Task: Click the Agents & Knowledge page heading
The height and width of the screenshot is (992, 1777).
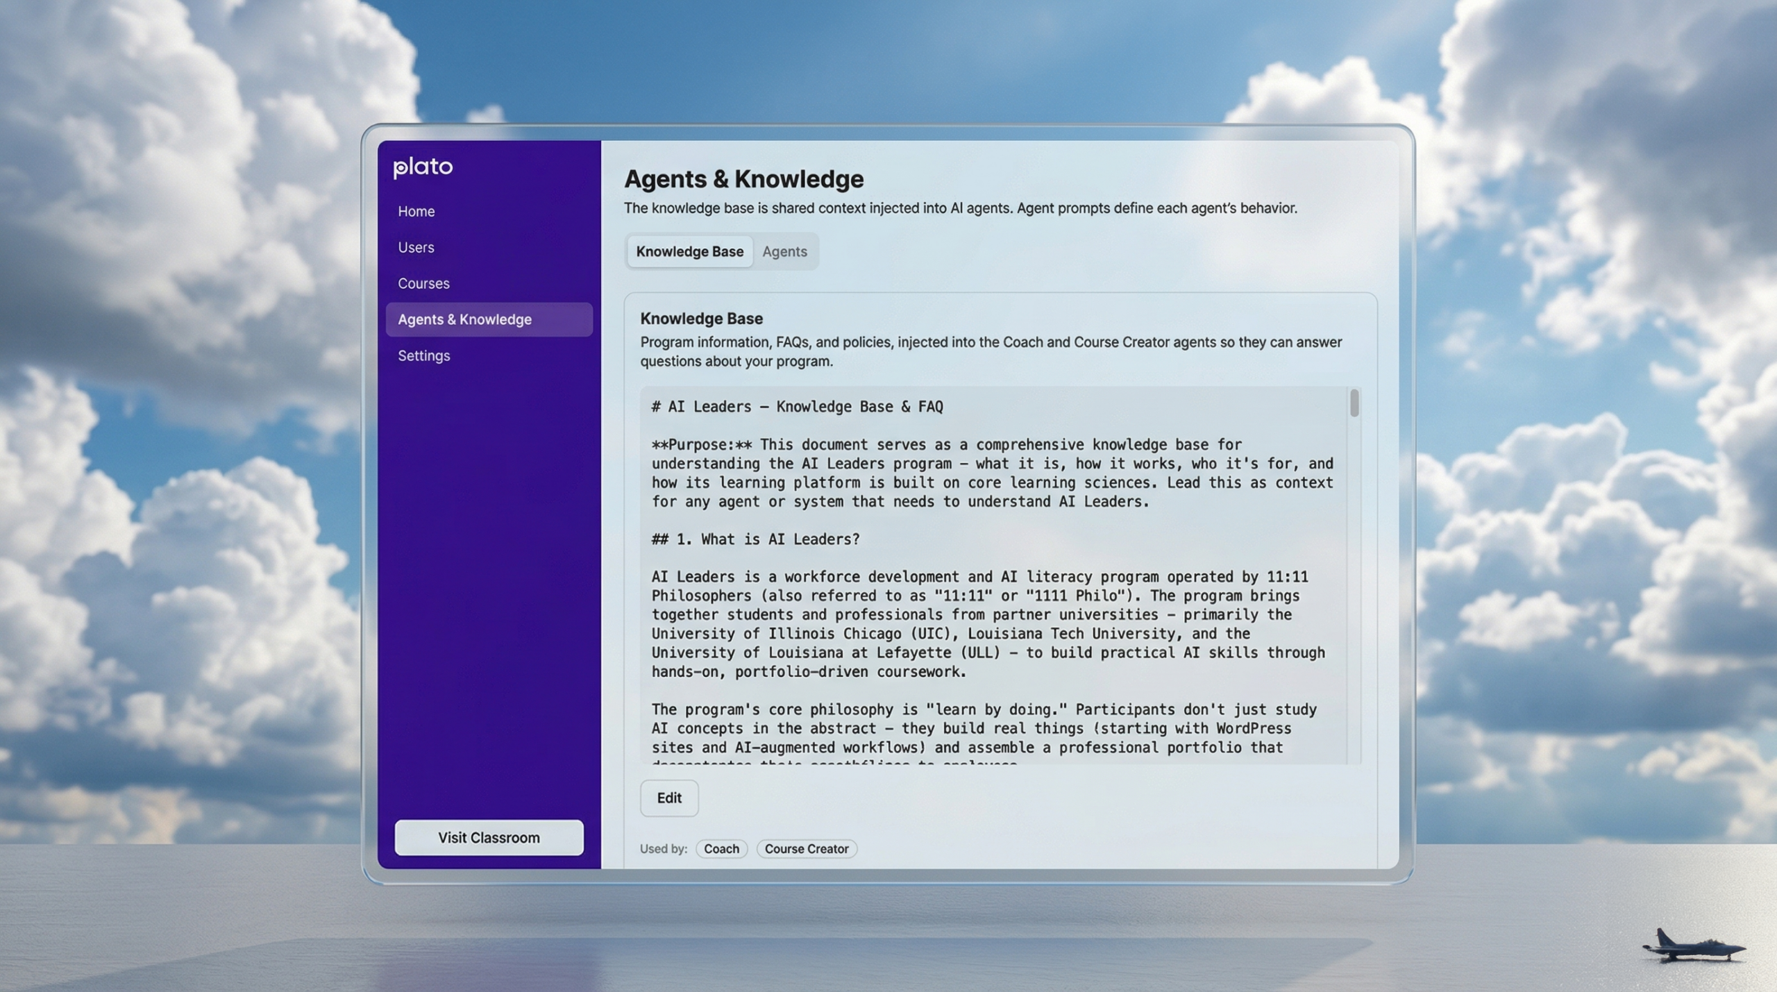Action: coord(743,179)
